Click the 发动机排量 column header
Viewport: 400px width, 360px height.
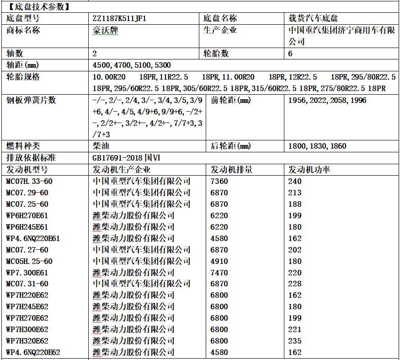(231, 170)
